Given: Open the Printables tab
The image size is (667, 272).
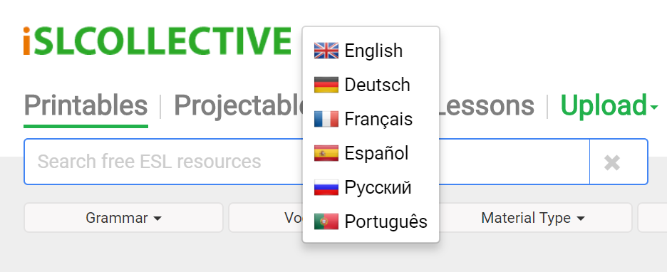Looking at the screenshot, I should coord(86,106).
